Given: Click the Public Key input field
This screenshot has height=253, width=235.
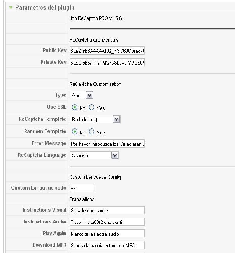Looking at the screenshot, I should click(107, 51).
